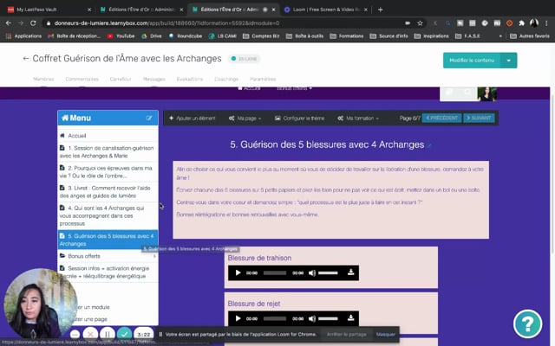The image size is (555, 346).
Task: Open Applications bookmark shortcut
Action: 23,36
